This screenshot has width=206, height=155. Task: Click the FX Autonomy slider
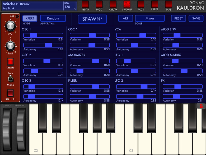tap(182, 96)
